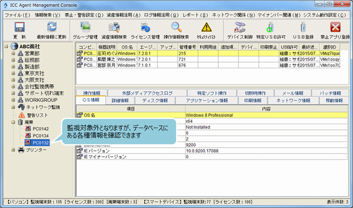Click ネットワーク監視 icon in tree

coord(21,107)
